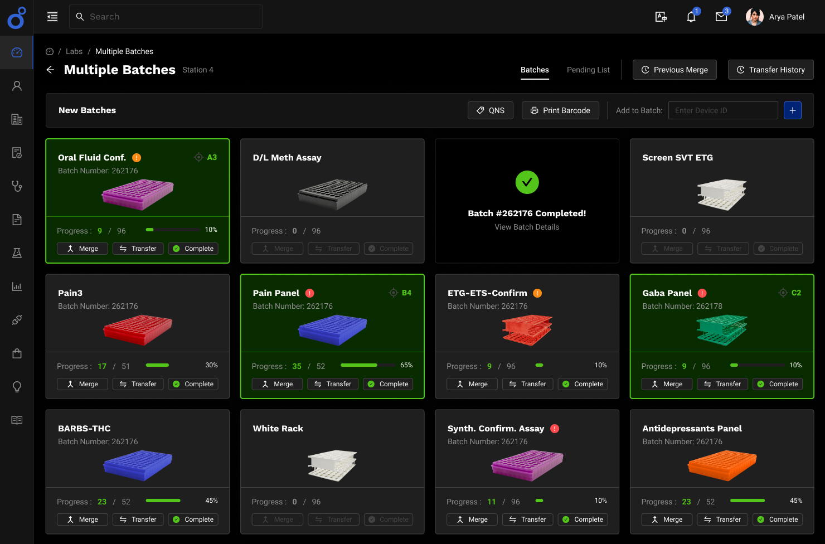Collapse the sidebar menu toggle icon
Viewport: 825px width, 544px height.
(x=52, y=17)
